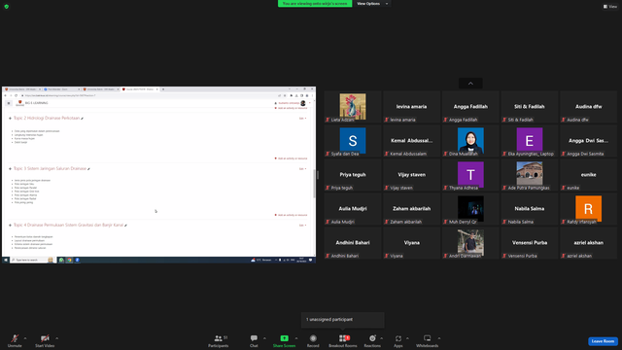Viewport: 622px width, 350px height.
Task: Click the green Share Screen button
Action: (x=284, y=340)
